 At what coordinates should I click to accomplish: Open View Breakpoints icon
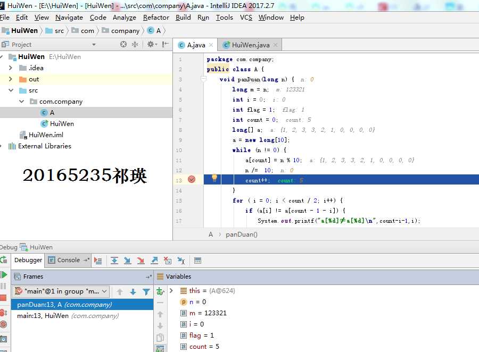(x=3, y=313)
